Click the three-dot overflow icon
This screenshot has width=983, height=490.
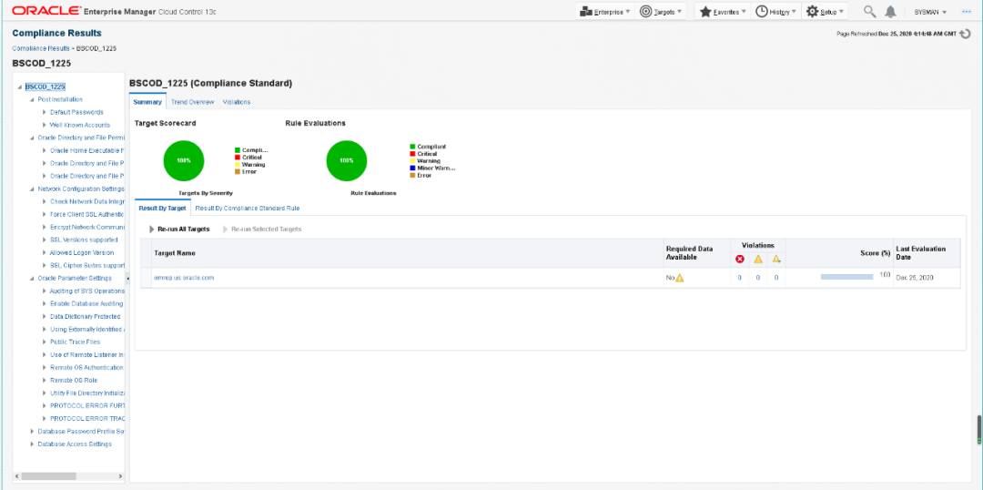pyautogui.click(x=966, y=12)
